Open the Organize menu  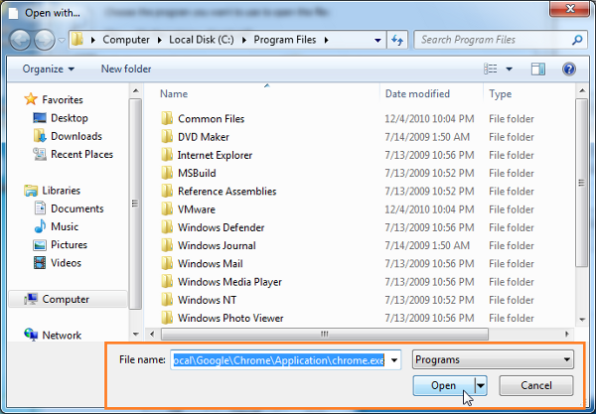click(x=49, y=69)
